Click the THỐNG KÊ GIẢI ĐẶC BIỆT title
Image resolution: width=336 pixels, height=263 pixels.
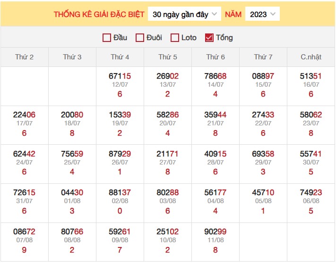99,14
